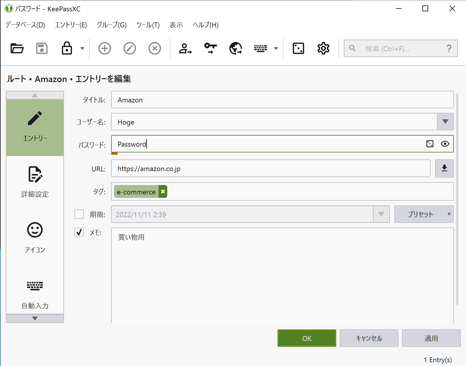Screen dimensions: 466x366
Task: Copy username with the person-arrow icon
Action: click(186, 48)
